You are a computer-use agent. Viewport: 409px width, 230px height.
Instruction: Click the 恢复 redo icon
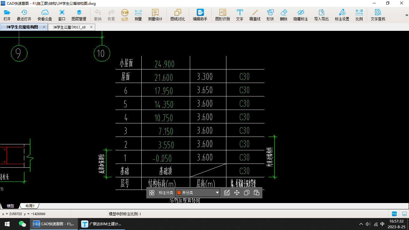tap(111, 15)
